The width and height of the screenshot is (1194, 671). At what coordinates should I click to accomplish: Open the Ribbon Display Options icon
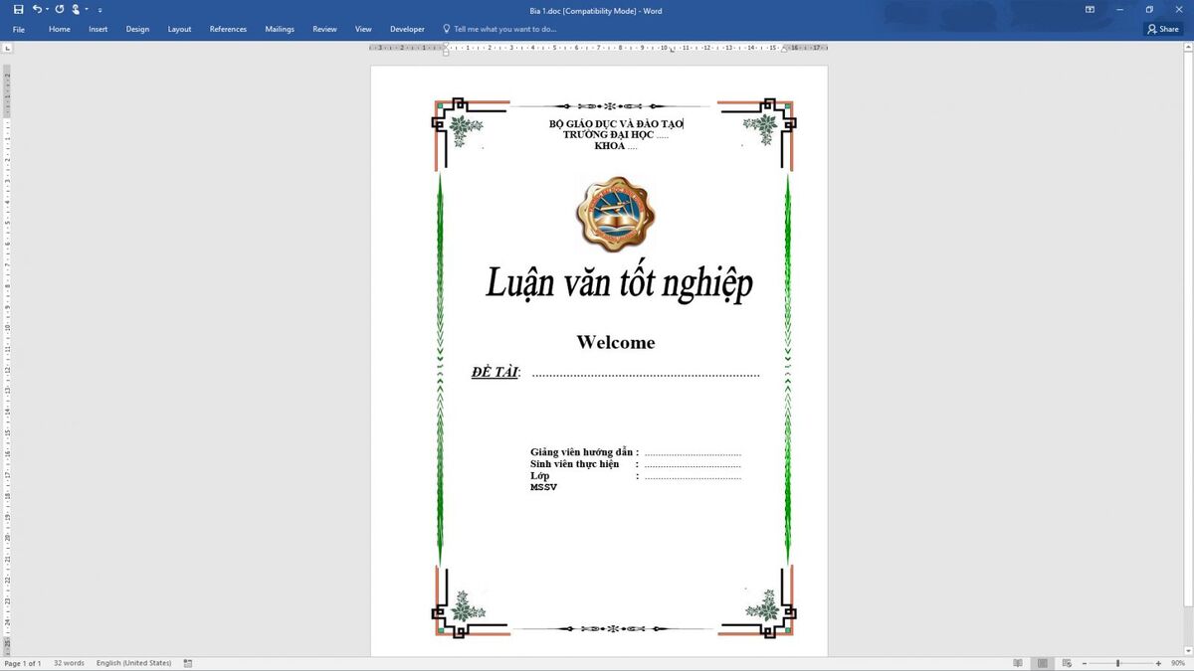click(x=1090, y=9)
